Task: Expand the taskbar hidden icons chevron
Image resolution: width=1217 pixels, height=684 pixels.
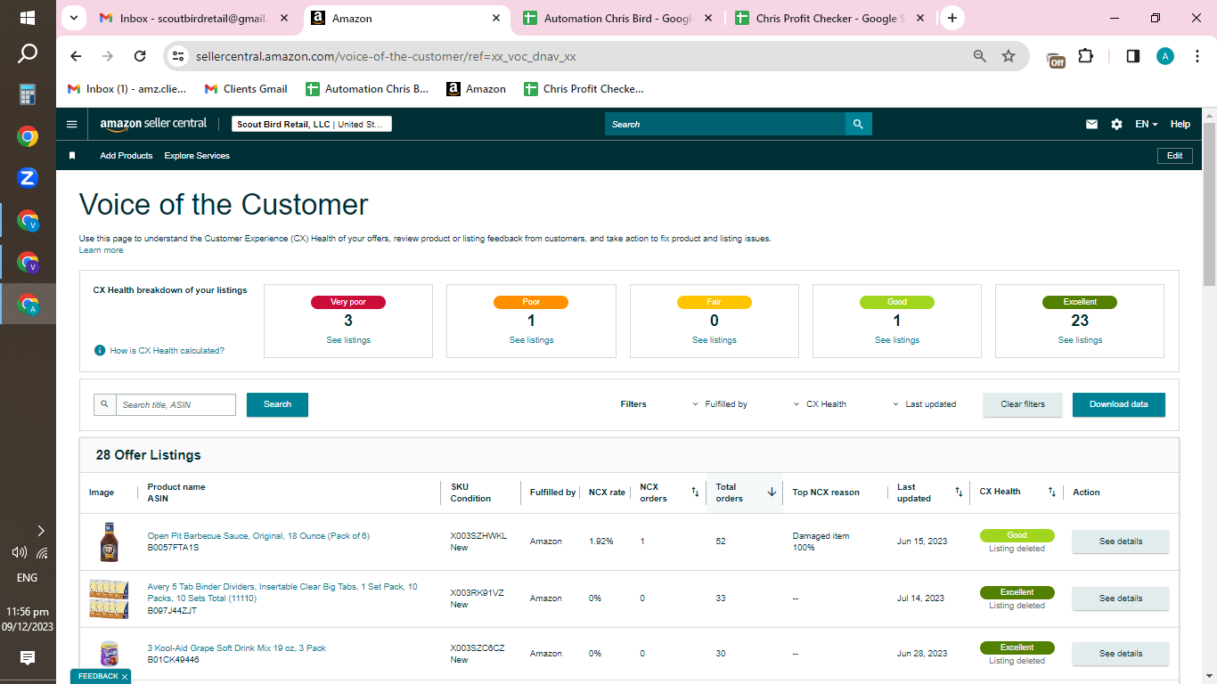Action: 40,531
